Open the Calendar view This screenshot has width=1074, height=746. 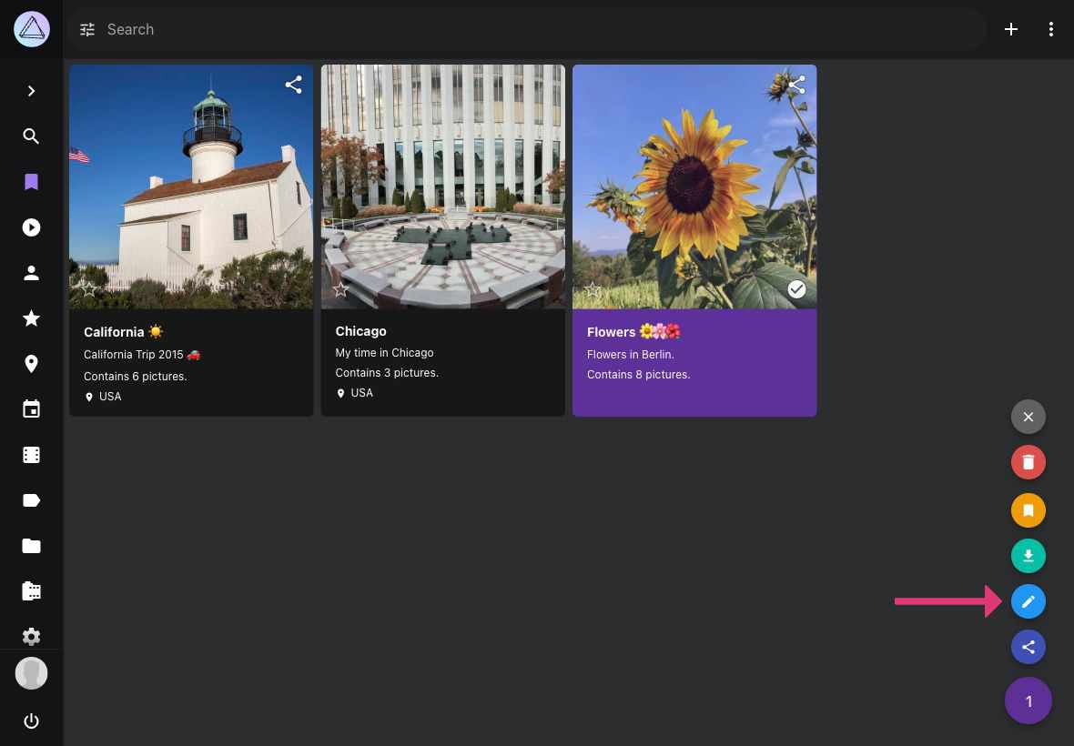click(31, 408)
